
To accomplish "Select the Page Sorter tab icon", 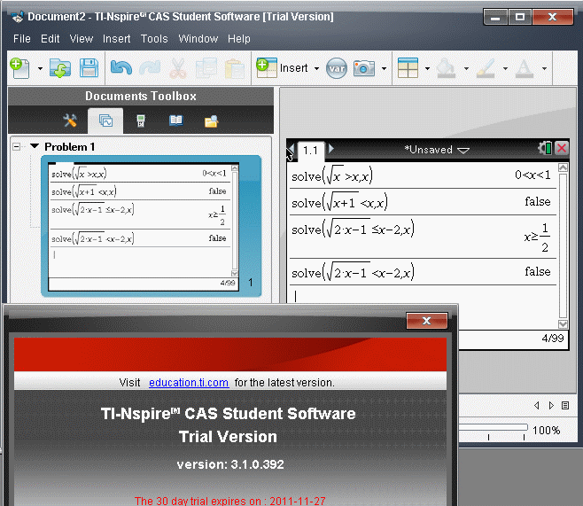I will [105, 121].
